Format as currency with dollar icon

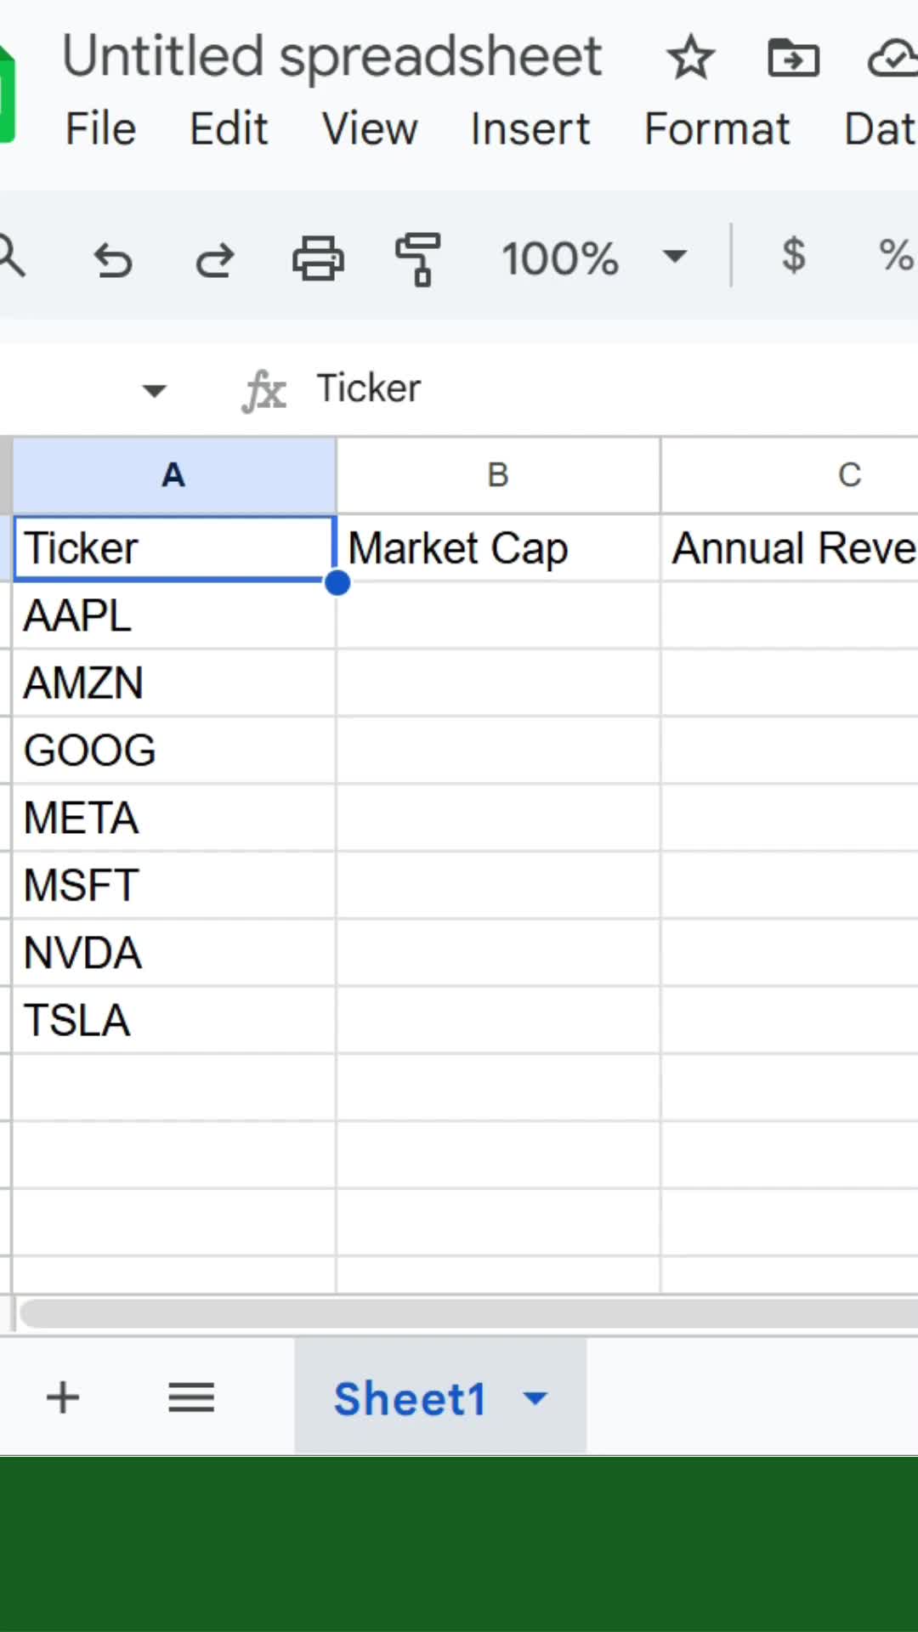pos(793,255)
